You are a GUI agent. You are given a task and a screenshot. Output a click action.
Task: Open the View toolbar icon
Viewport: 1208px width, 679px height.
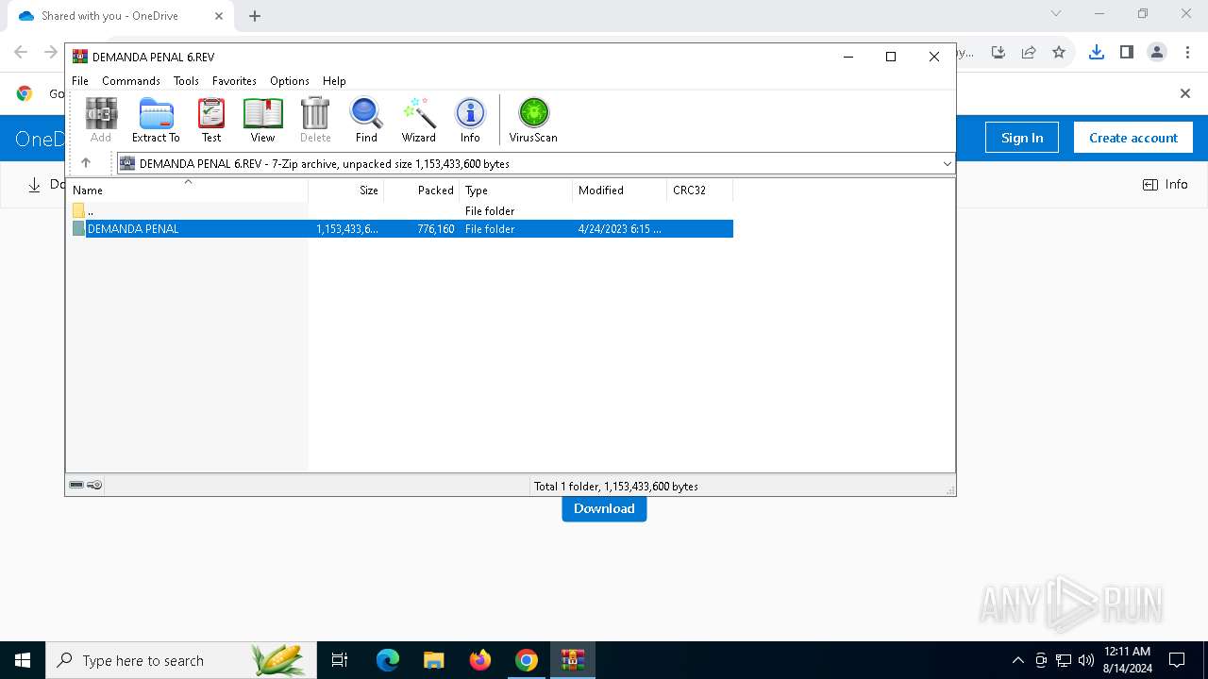point(262,120)
